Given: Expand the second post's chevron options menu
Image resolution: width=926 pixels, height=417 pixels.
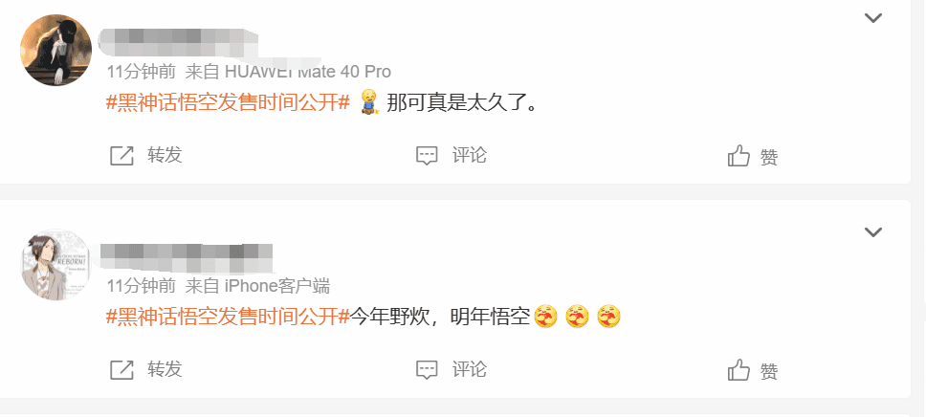Looking at the screenshot, I should point(872,232).
